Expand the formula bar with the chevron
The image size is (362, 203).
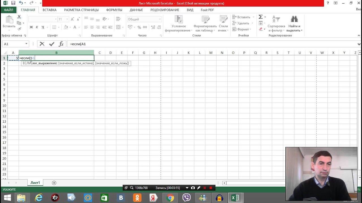coord(359,44)
